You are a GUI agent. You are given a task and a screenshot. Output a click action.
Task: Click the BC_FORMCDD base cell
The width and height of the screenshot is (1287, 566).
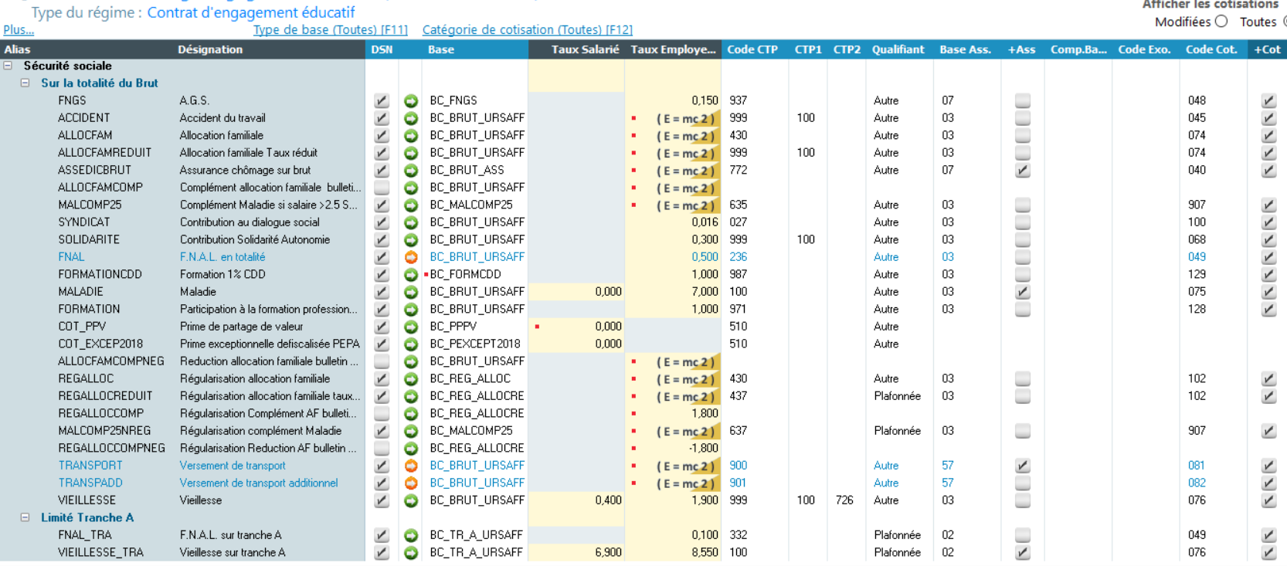pyautogui.click(x=465, y=274)
